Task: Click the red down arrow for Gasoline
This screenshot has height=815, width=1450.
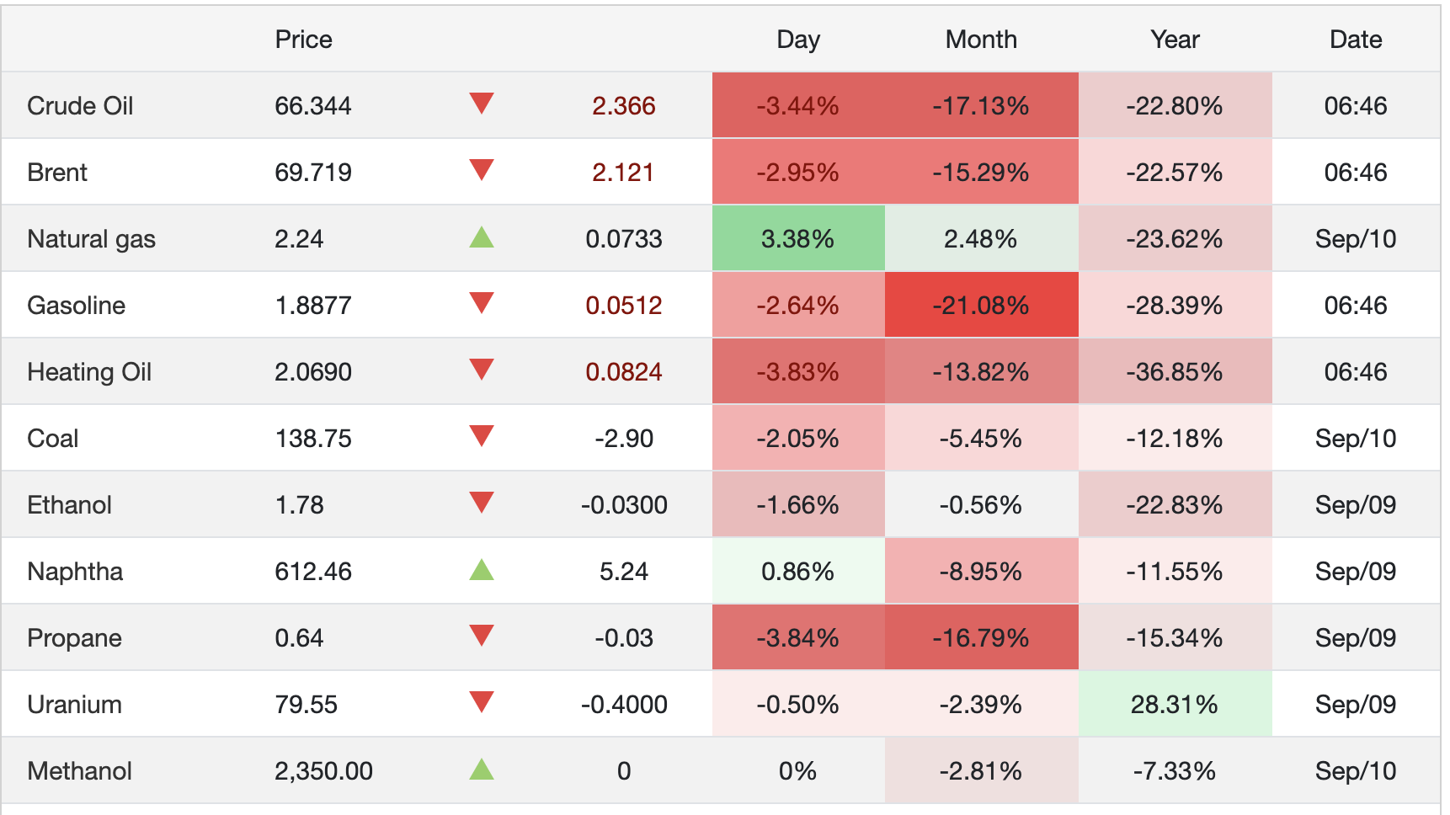Action: point(482,303)
